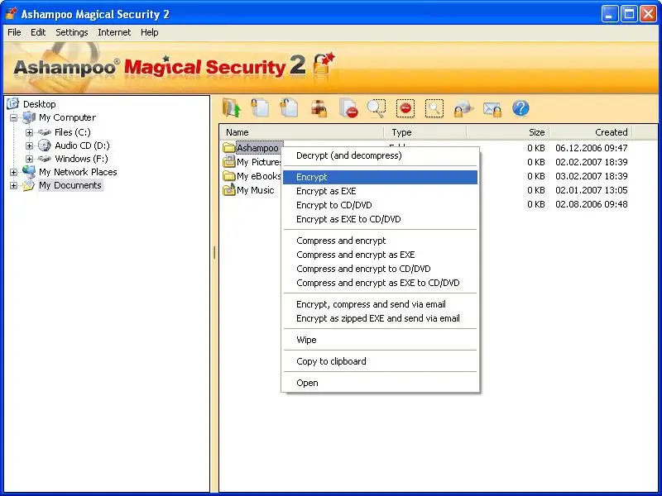This screenshot has height=496, width=662.
Task: Choose the plain Compress and encrypt entry
Action: coord(381,241)
